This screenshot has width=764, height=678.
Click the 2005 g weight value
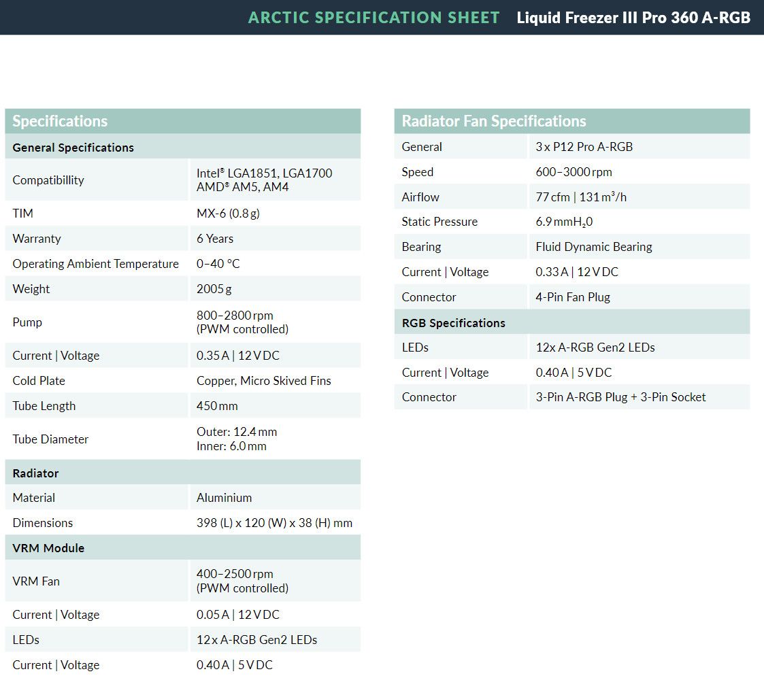pos(214,289)
